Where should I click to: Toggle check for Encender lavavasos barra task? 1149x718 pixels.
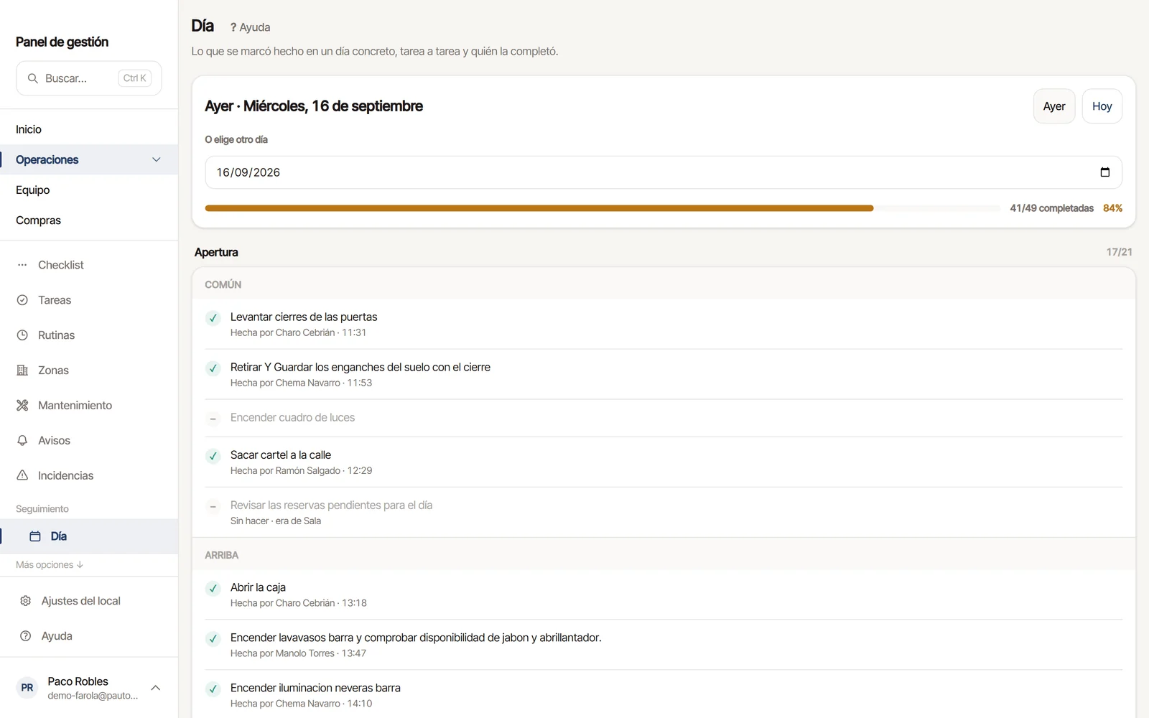point(213,639)
